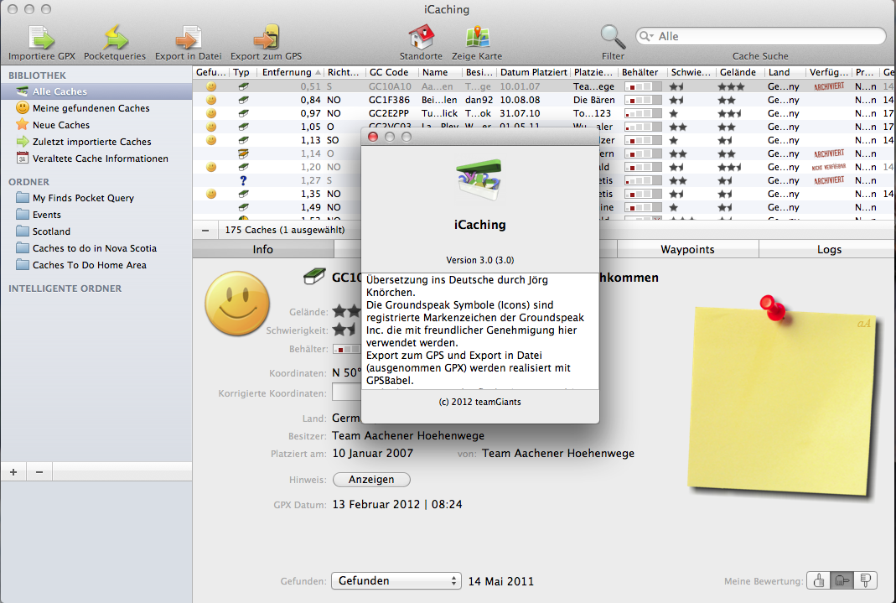The width and height of the screenshot is (896, 603).
Task: Switch to the Waypoints tab
Action: tap(687, 249)
